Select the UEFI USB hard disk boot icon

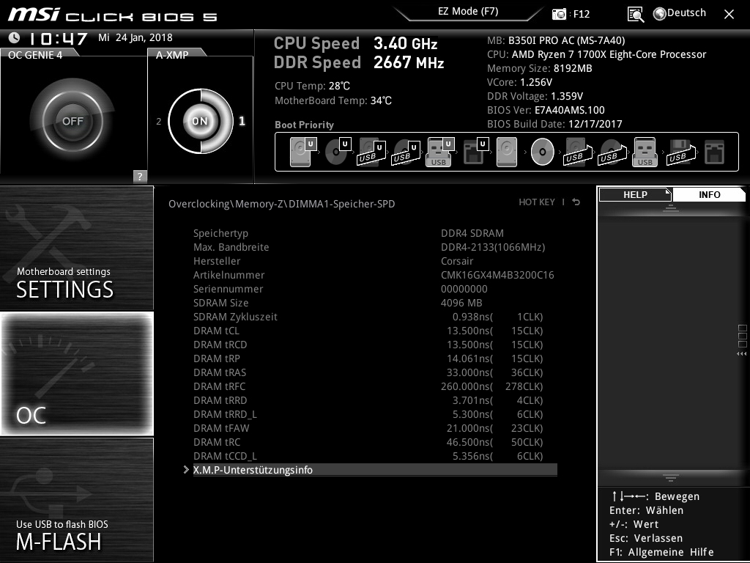371,152
